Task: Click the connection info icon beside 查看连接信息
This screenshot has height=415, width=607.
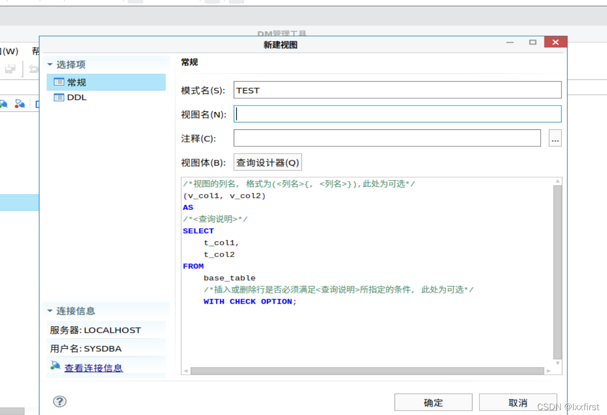Action: (55, 366)
